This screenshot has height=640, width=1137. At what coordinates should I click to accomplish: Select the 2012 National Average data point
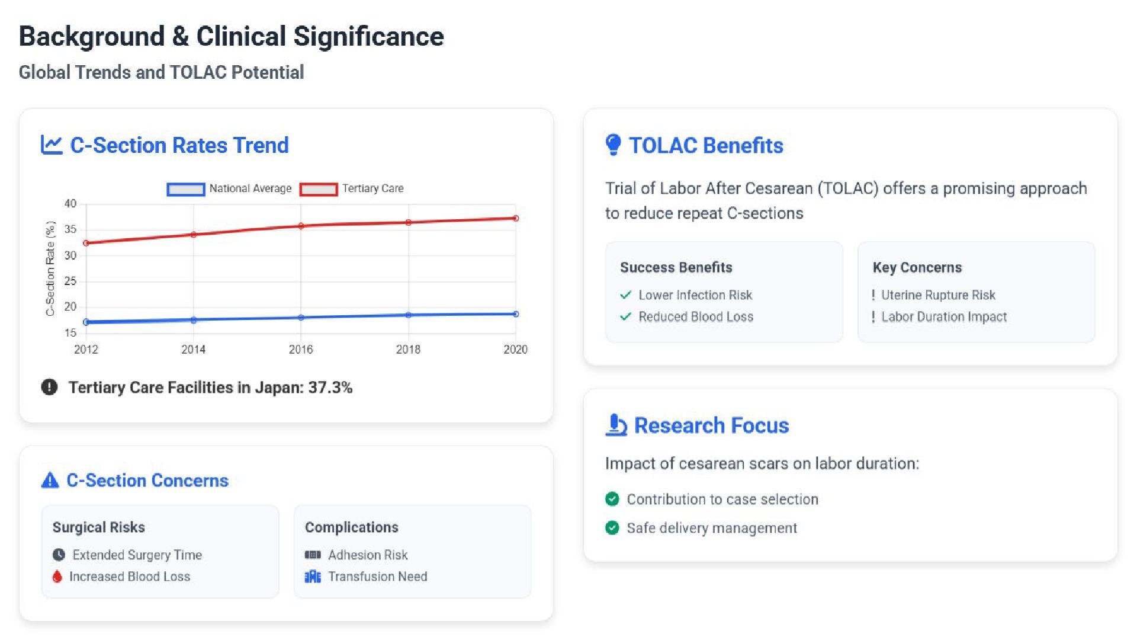coord(86,322)
